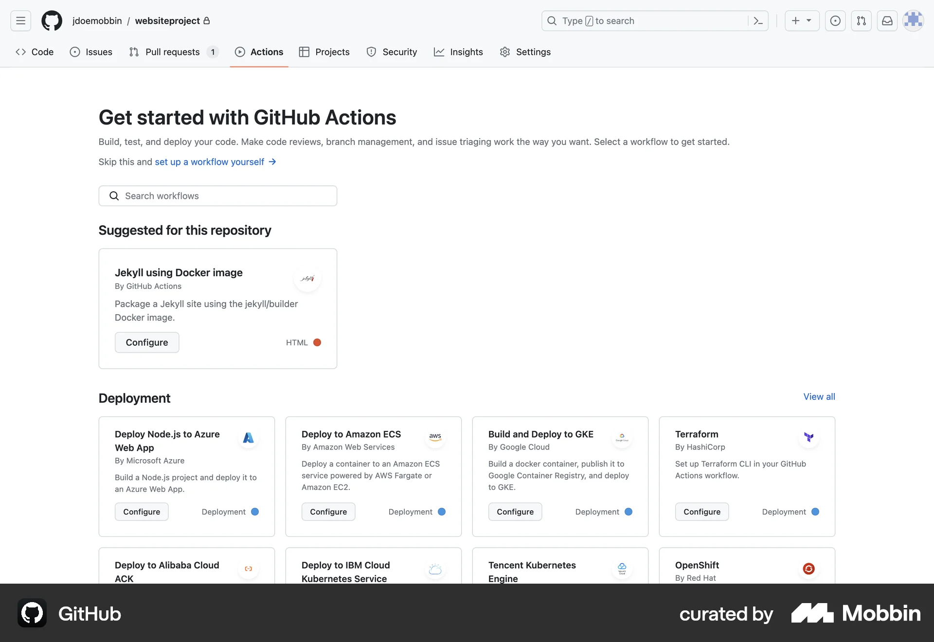Click the Azure logo on the Node.js card
Viewport: 934px width, 642px height.
(248, 438)
